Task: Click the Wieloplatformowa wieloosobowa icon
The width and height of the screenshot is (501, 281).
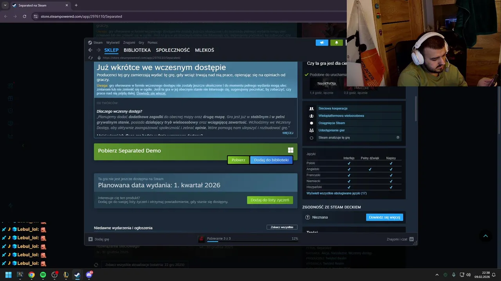Action: 312,116
